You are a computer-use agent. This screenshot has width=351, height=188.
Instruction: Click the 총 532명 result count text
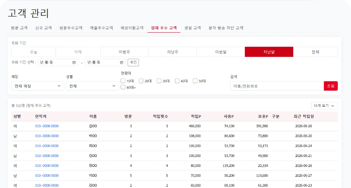(x=31, y=106)
